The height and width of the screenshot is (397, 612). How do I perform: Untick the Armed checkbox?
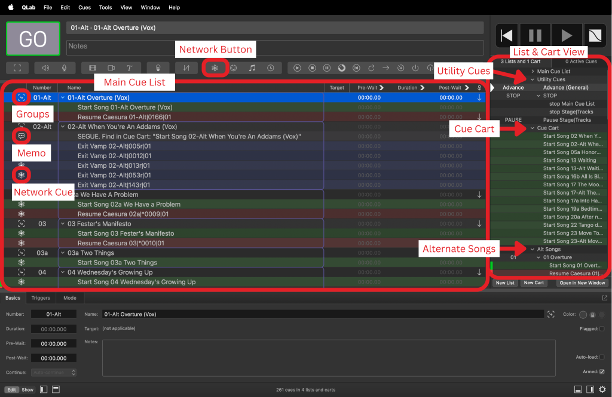click(602, 372)
